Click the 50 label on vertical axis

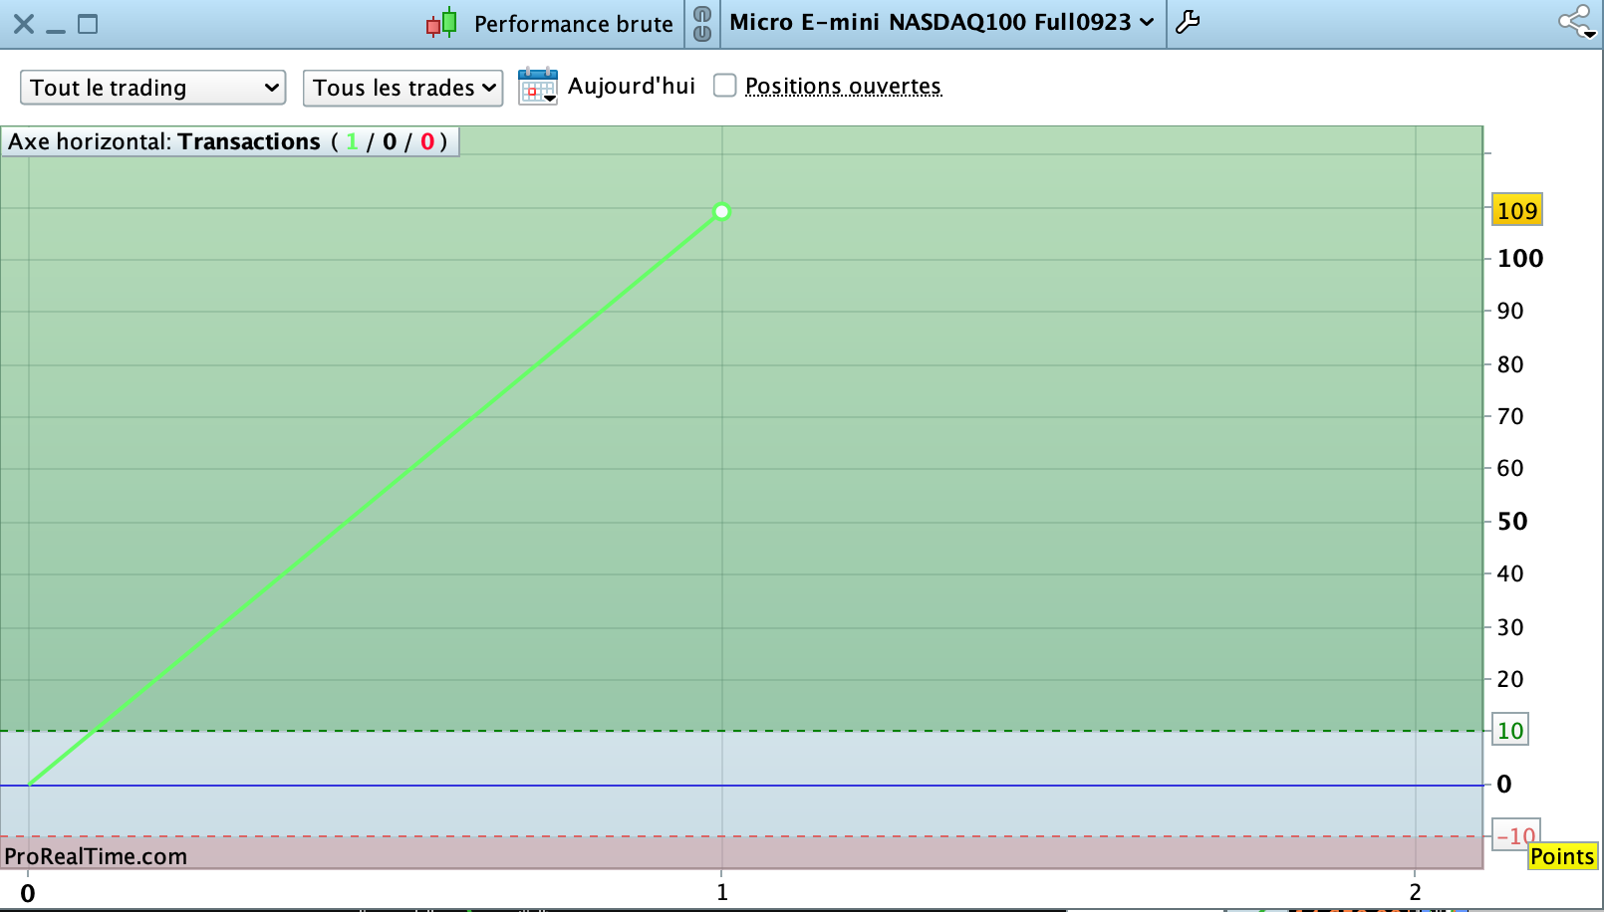1512,522
